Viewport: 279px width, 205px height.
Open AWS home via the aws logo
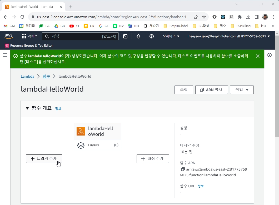(8, 36)
